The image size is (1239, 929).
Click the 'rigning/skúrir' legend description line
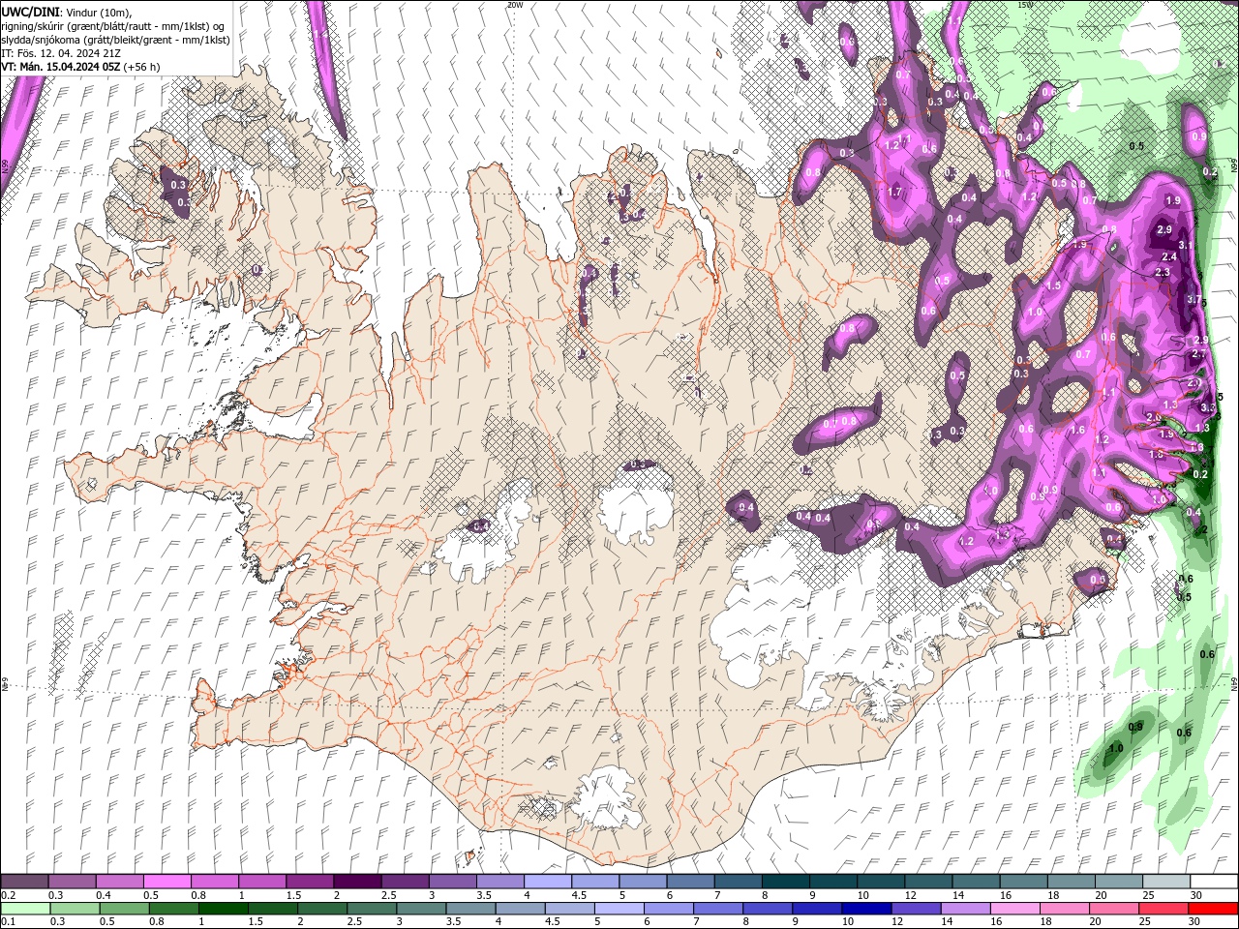[x=114, y=26]
